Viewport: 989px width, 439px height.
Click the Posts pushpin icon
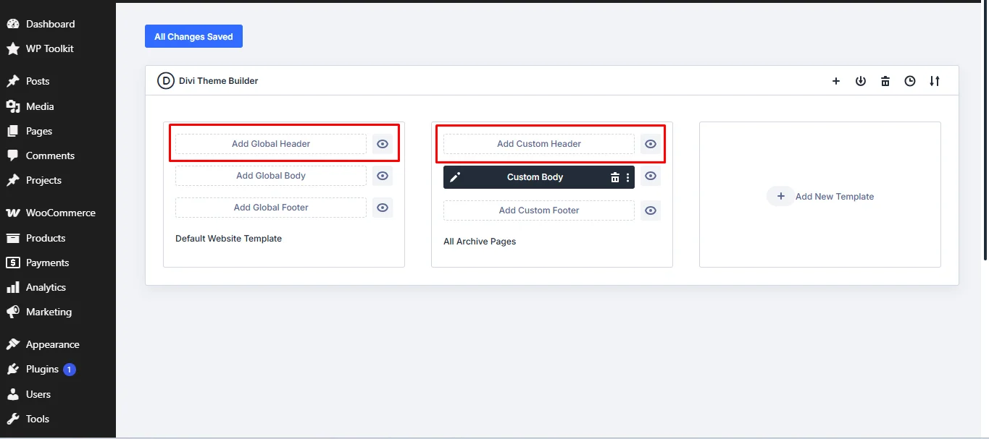pyautogui.click(x=13, y=81)
